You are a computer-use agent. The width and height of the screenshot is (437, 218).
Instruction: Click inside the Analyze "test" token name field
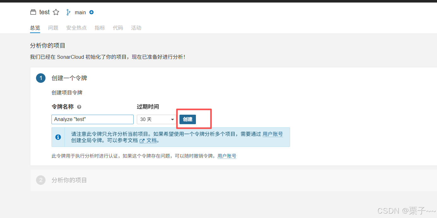pyautogui.click(x=92, y=119)
